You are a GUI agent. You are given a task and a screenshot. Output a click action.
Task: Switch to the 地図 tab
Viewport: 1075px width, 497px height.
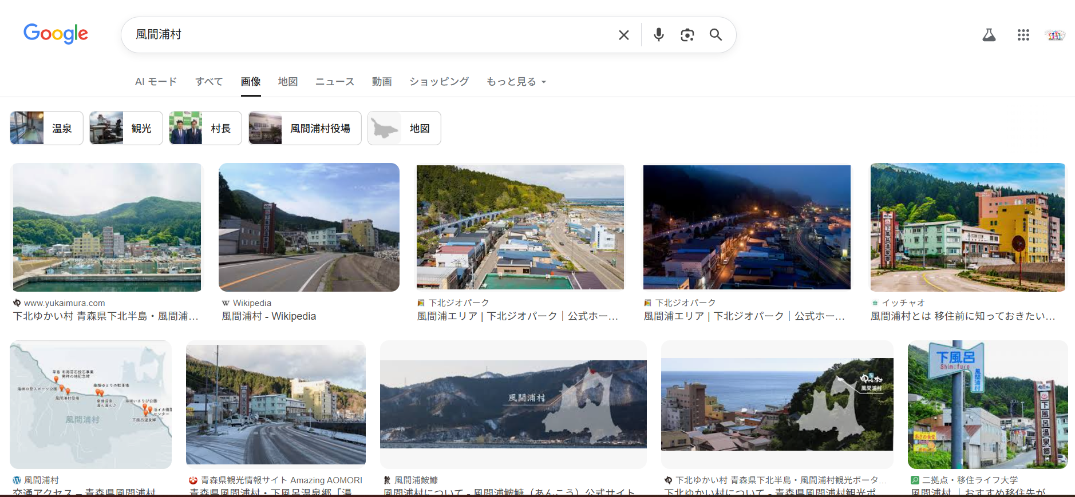287,82
